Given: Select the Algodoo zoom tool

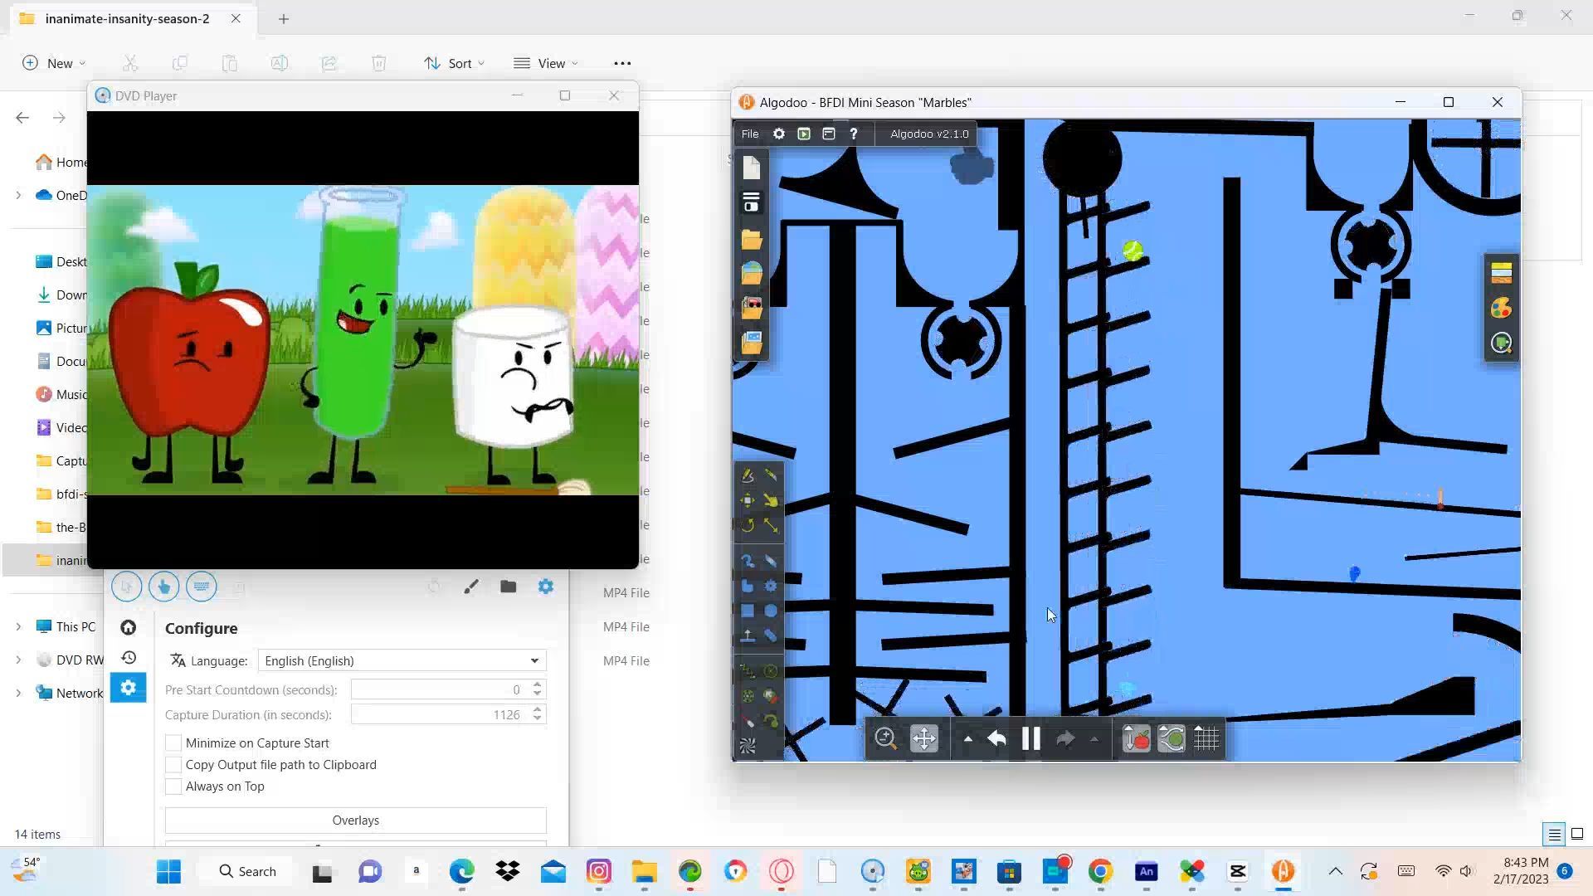Looking at the screenshot, I should click(x=885, y=738).
